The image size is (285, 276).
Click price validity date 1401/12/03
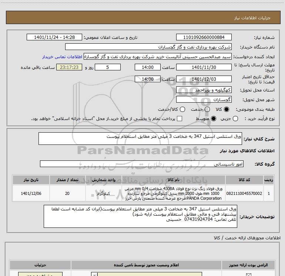pos(204,79)
